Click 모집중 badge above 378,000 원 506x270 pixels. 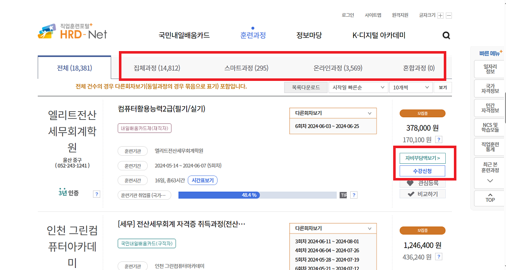pos(423,113)
